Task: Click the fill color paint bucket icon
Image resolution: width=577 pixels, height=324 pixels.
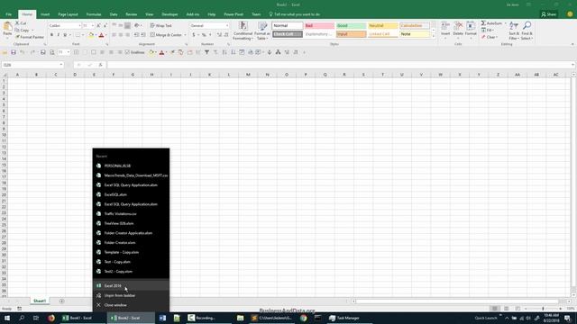Action: [x=91, y=35]
